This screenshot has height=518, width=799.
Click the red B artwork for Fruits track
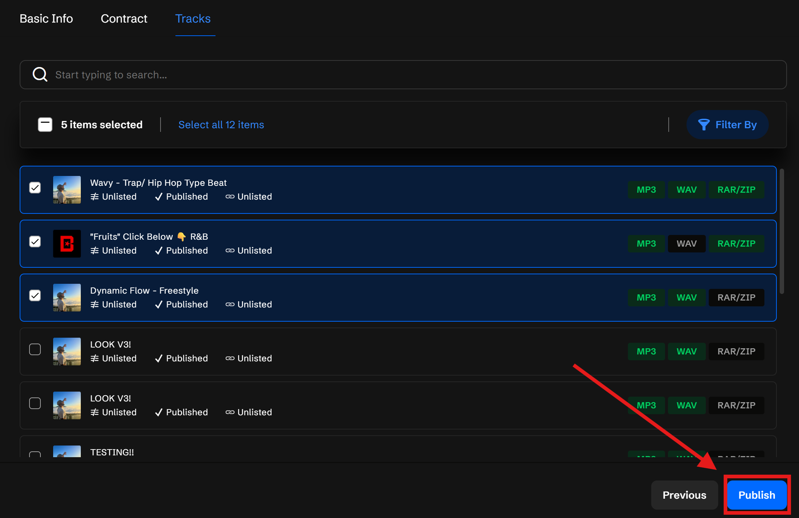(67, 244)
